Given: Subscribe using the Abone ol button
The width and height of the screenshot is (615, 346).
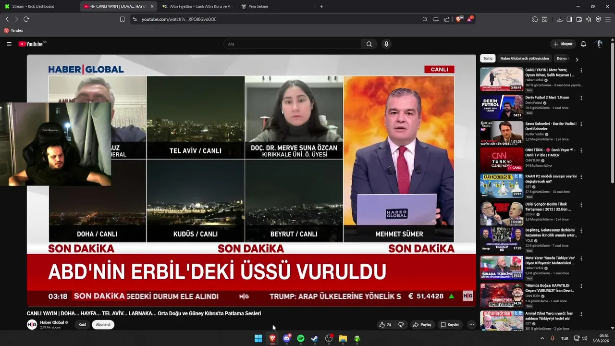Looking at the screenshot, I should (x=103, y=324).
